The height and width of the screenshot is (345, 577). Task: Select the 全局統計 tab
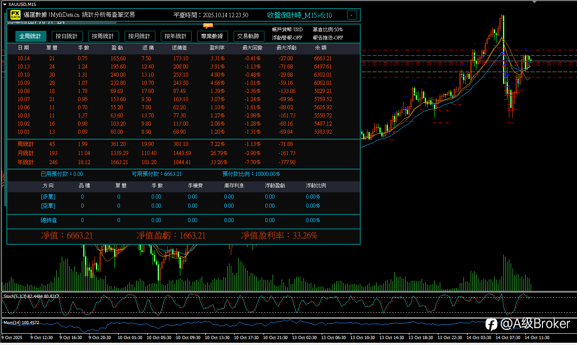[30, 36]
